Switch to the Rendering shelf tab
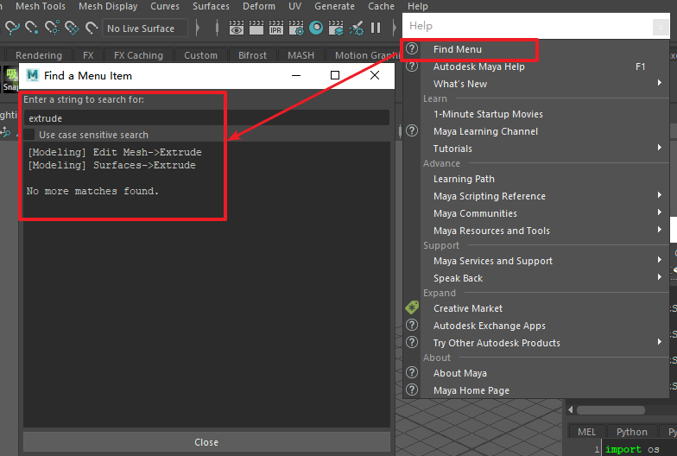The image size is (677, 456). coord(39,55)
